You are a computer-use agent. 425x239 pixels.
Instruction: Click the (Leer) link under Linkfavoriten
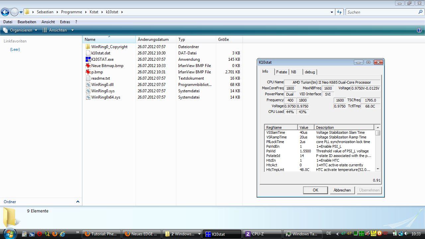(15, 49)
